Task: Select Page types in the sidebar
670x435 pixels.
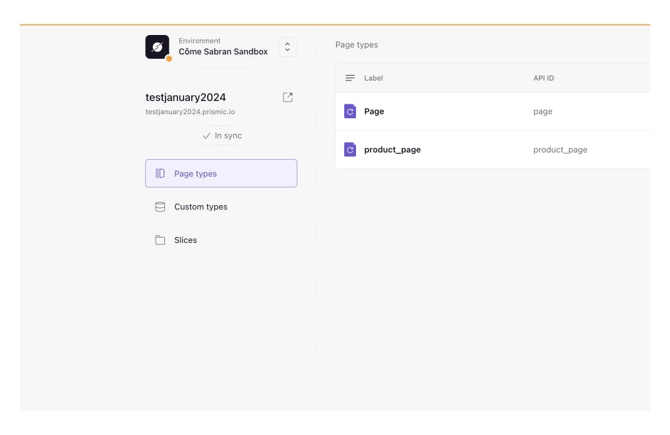Action: [x=221, y=174]
